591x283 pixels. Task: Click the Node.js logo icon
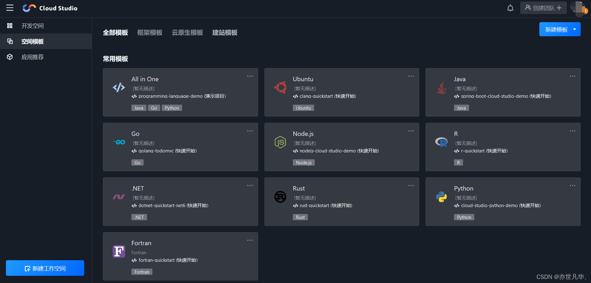click(280, 142)
